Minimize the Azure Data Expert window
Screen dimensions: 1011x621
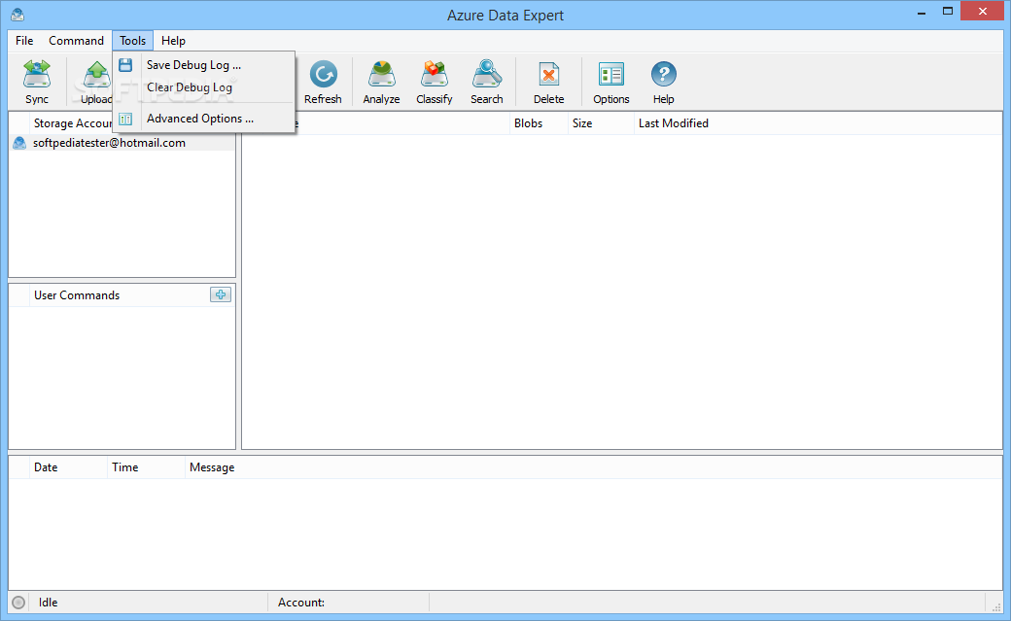(922, 12)
